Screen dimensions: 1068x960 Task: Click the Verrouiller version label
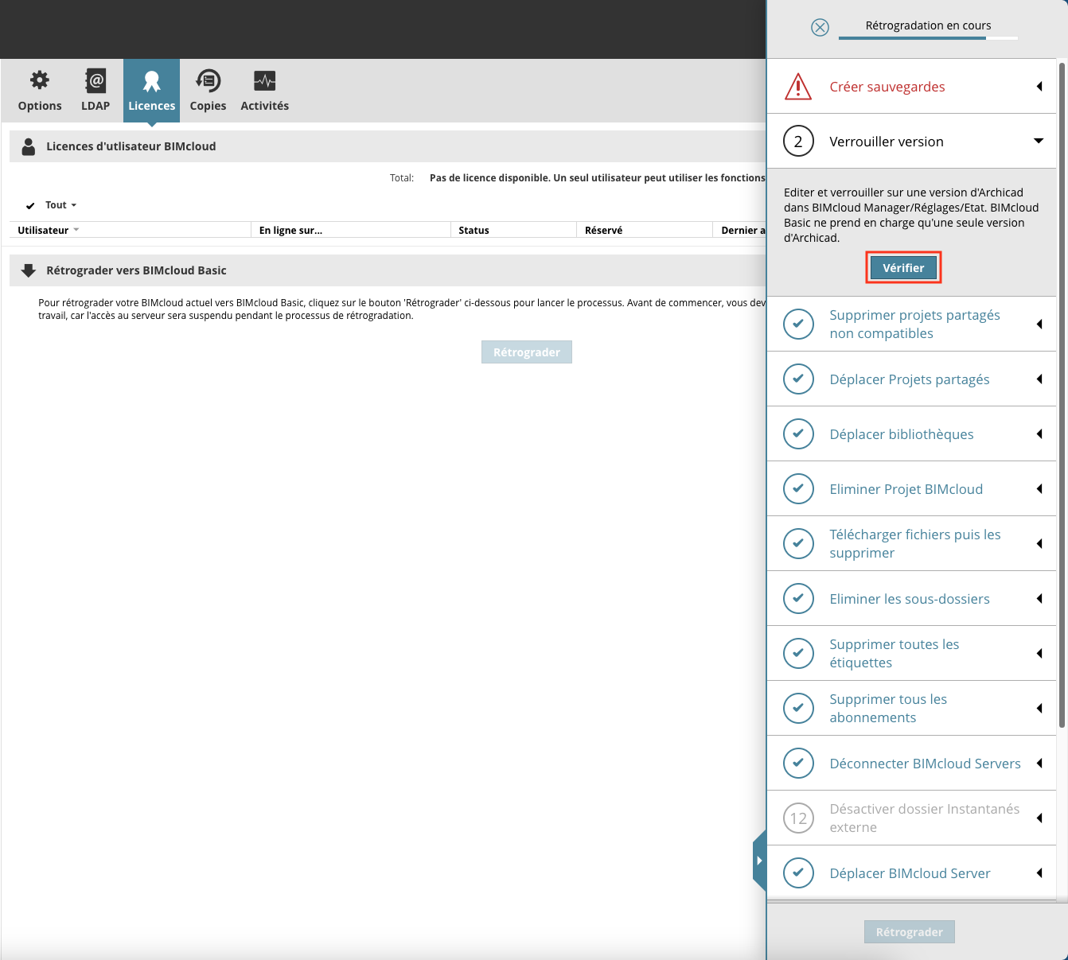pyautogui.click(x=887, y=142)
